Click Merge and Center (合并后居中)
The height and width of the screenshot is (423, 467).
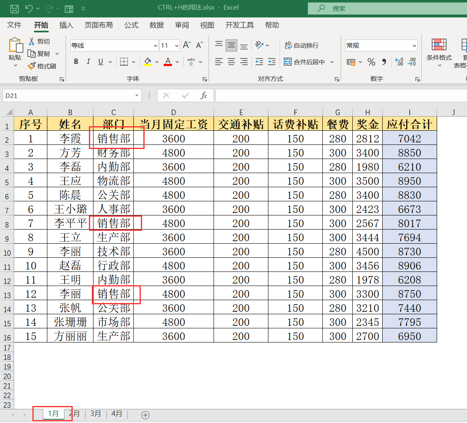pos(304,62)
